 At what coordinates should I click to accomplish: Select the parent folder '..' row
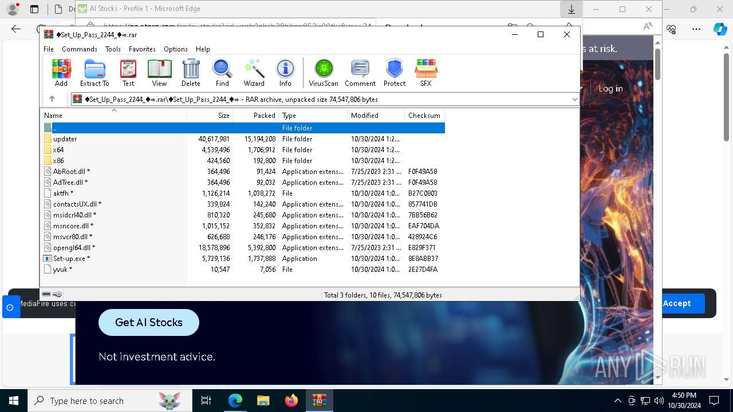[243, 128]
